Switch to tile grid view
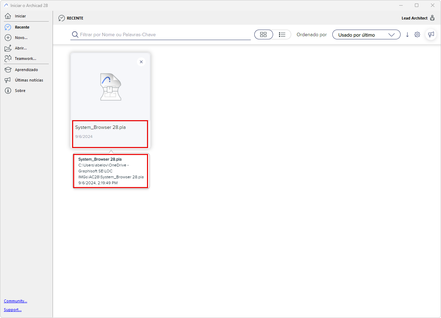This screenshot has width=441, height=318. click(264, 34)
